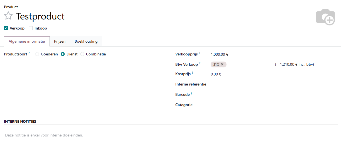
Task: Open the Btw Verkoop tax selector
Action: tap(245, 65)
